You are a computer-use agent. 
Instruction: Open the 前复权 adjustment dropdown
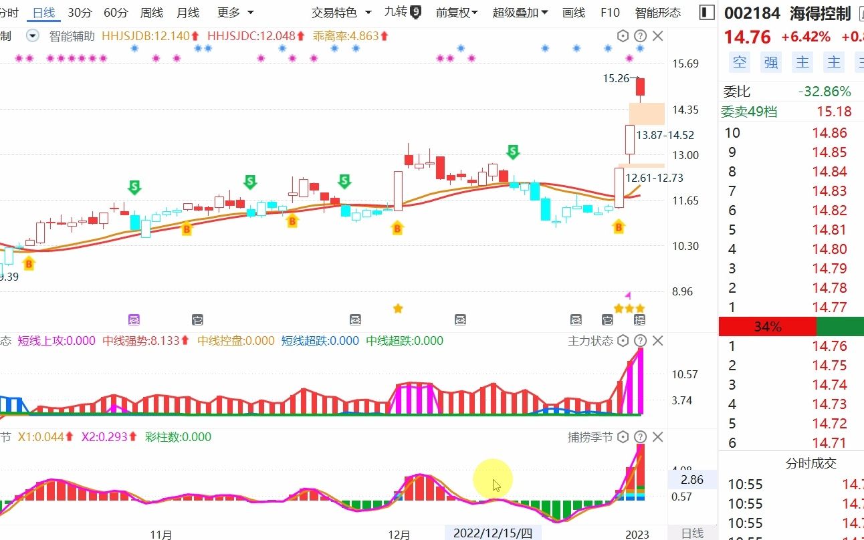[x=457, y=12]
